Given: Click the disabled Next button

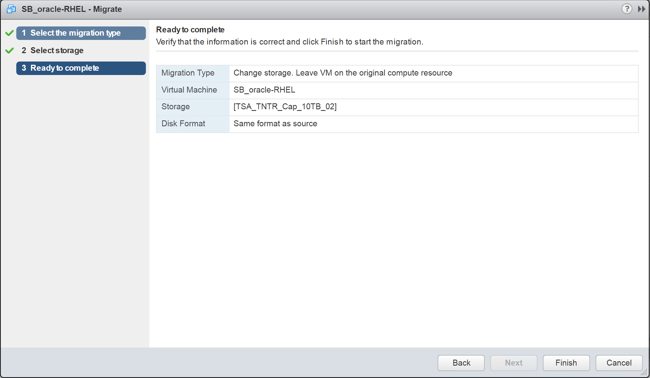Looking at the screenshot, I should point(513,363).
